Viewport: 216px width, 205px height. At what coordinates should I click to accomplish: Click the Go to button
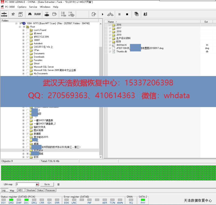pos(47,184)
